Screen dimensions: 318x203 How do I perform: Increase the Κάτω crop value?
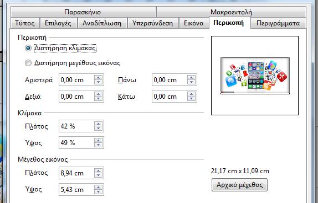(x=192, y=94)
